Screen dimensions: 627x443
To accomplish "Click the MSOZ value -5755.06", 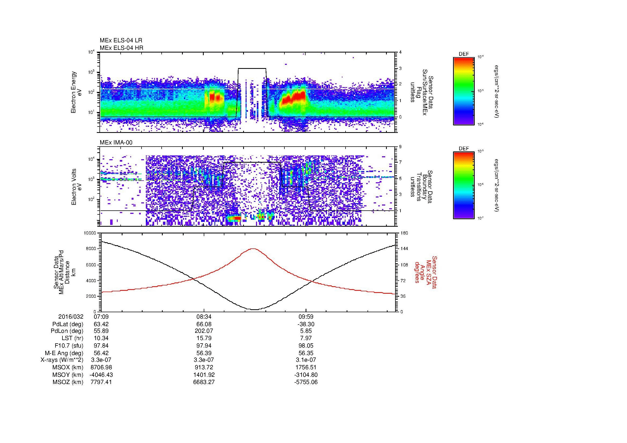I will 306,382.
